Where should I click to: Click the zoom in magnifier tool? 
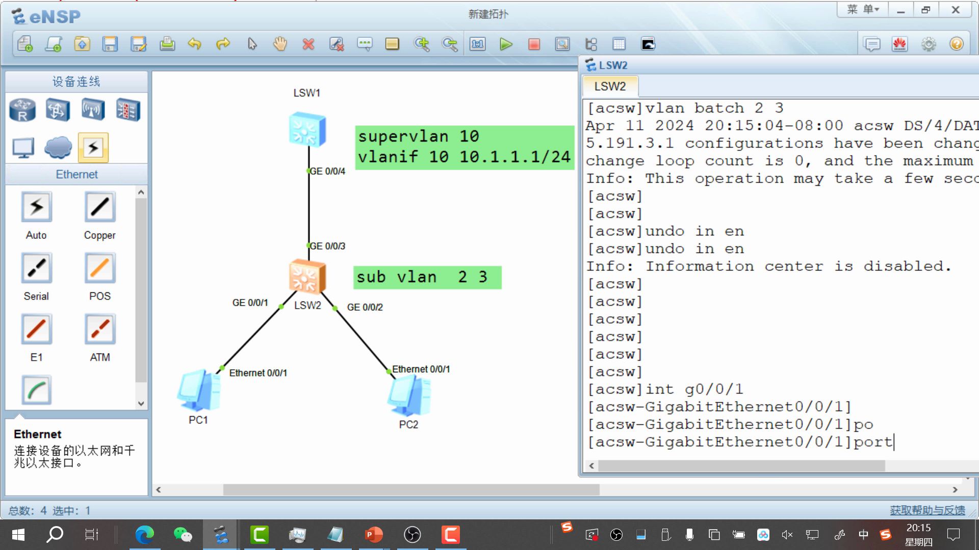pyautogui.click(x=422, y=44)
